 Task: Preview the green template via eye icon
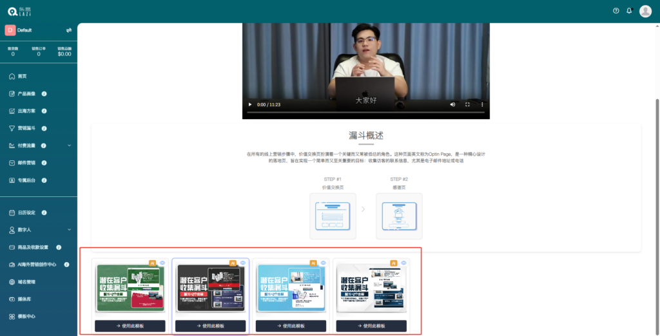click(x=162, y=263)
